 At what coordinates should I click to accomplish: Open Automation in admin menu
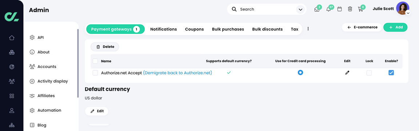pos(49,110)
